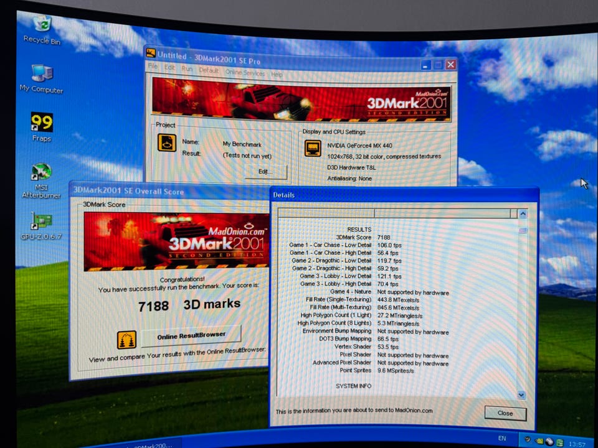This screenshot has height=448, width=598.
Task: Open the Help menu in 3DMark2001
Action: [x=277, y=74]
